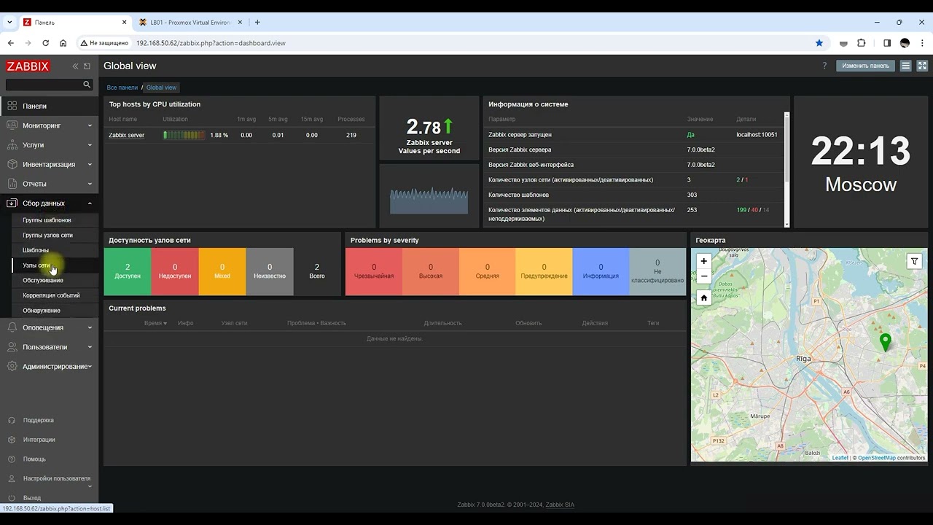Click the Пользователи users icon
This screenshot has width=933, height=525.
(12, 347)
